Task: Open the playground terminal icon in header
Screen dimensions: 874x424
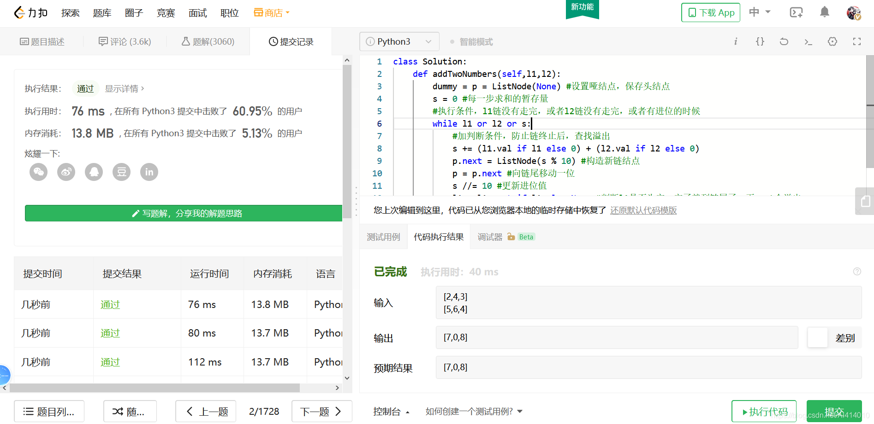Action: [x=796, y=12]
